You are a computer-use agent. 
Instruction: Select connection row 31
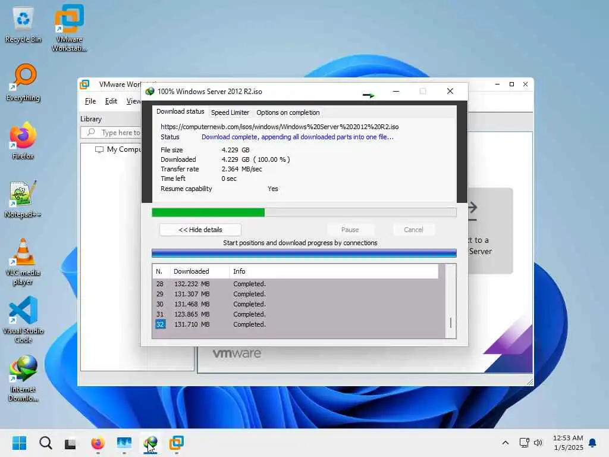[299, 314]
